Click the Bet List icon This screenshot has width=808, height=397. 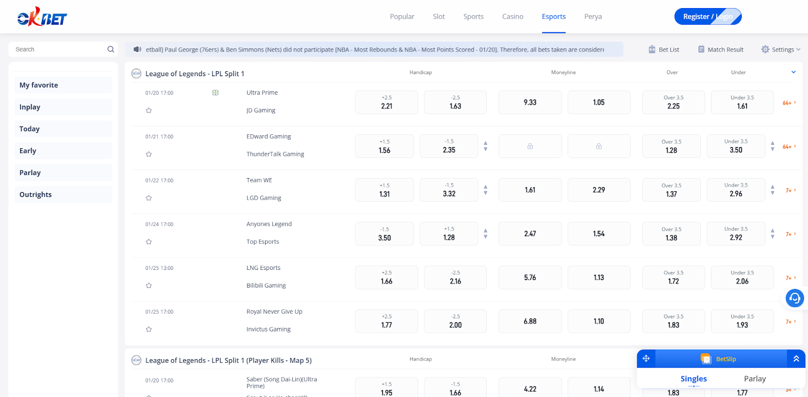pos(652,49)
